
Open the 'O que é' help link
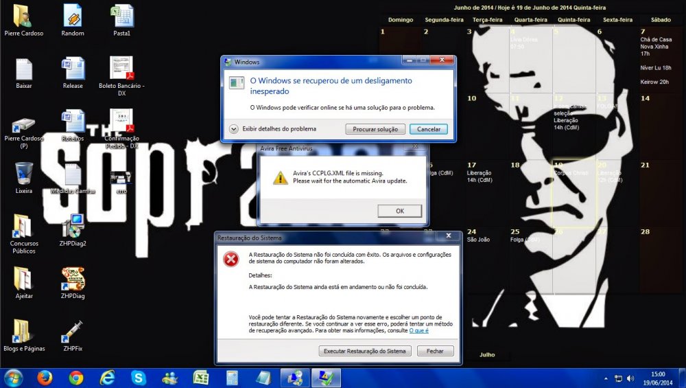418,330
